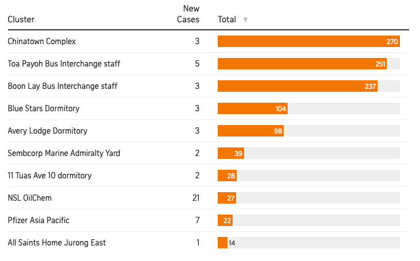Click the Pfizer Asia Pacific 22 total bar

coord(225,220)
